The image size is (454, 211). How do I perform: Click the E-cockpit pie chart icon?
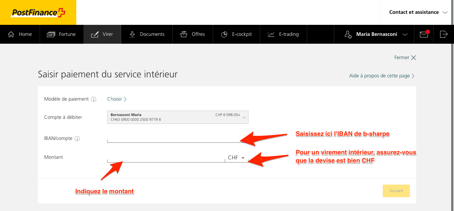224,34
